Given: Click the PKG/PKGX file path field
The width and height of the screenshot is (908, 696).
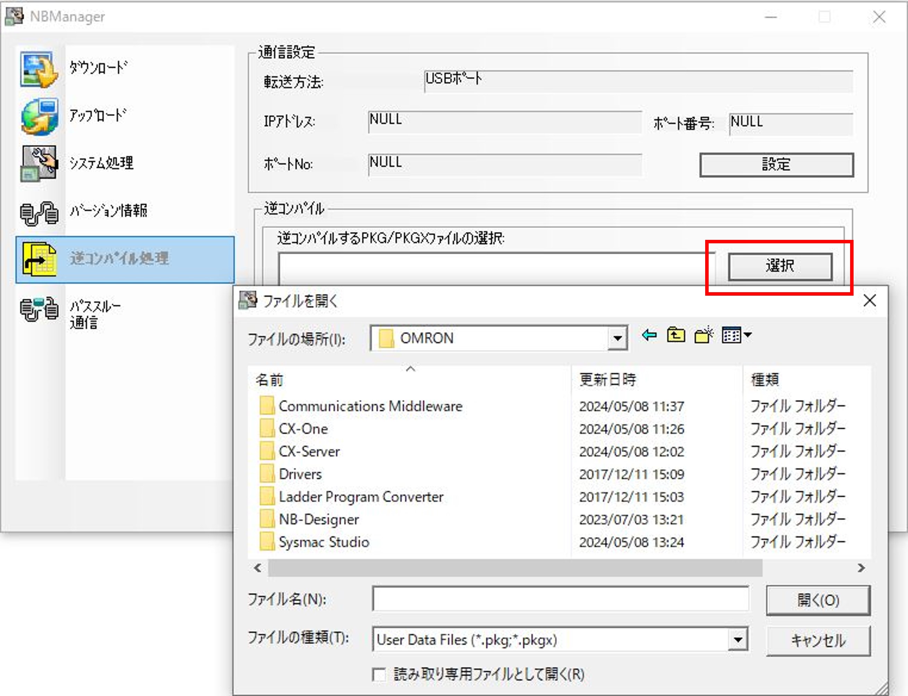Looking at the screenshot, I should 496,269.
